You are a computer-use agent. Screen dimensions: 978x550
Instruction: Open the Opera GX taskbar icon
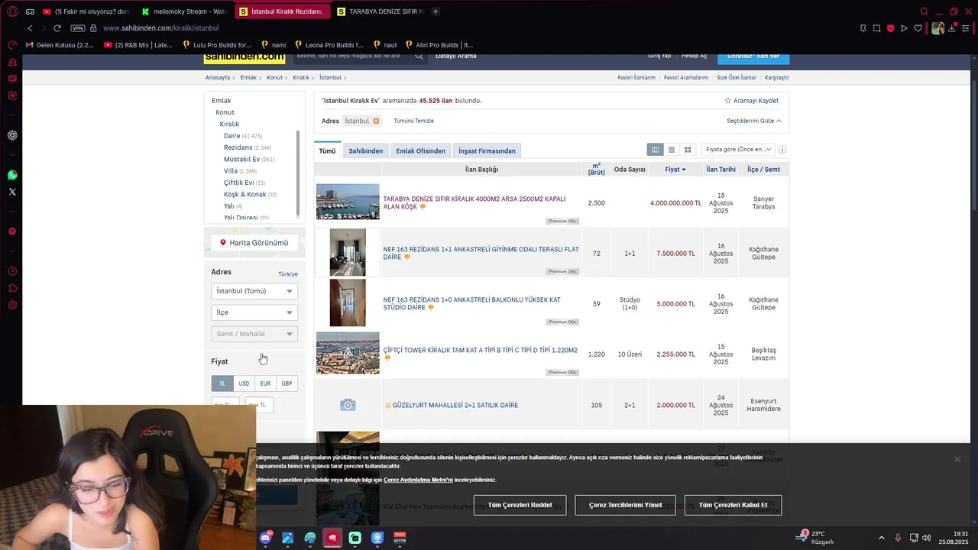click(332, 538)
